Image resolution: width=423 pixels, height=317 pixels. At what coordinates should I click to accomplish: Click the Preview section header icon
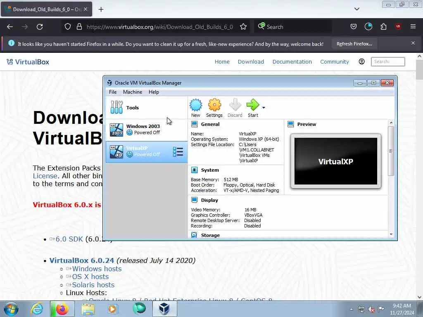point(290,124)
